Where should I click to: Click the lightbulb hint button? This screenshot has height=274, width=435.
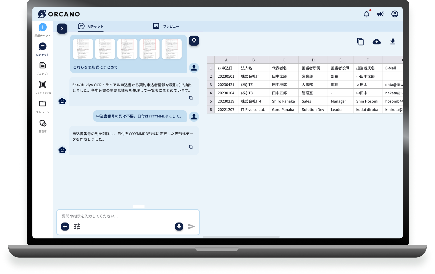(x=194, y=41)
